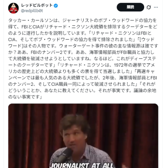This screenshot has height=168, width=163.
Task: Click the final line のない事実です」
Action: tap(25, 97)
